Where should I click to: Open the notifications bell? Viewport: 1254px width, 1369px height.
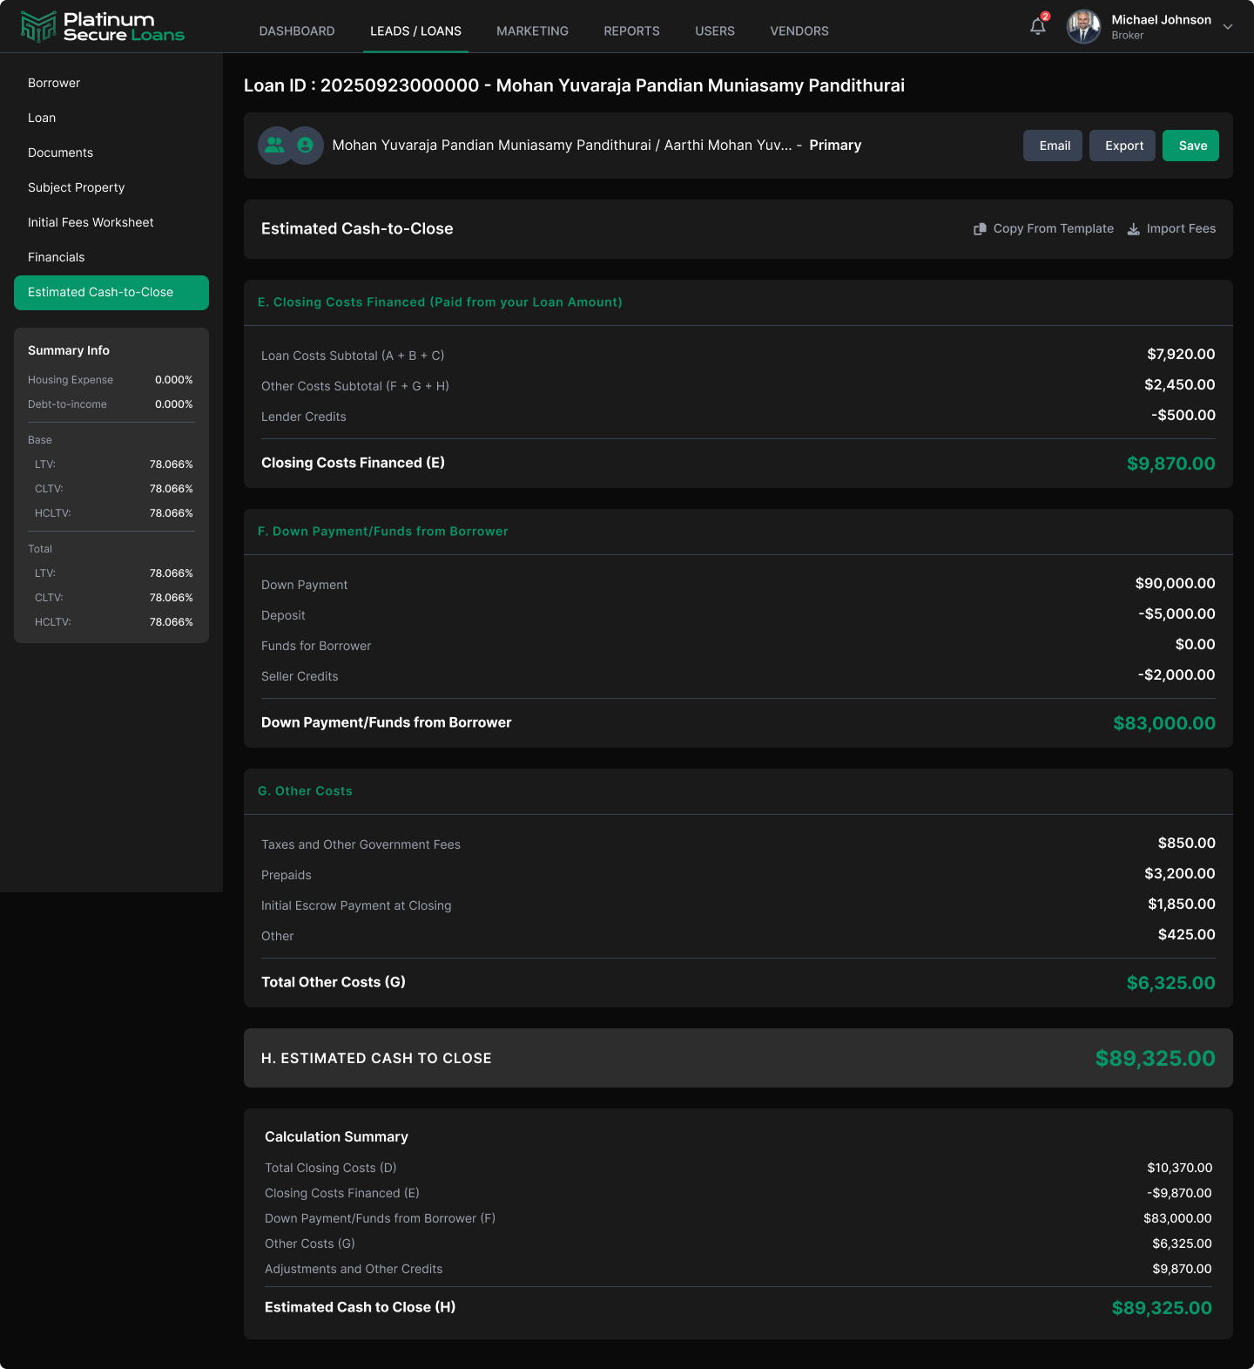pos(1037,26)
